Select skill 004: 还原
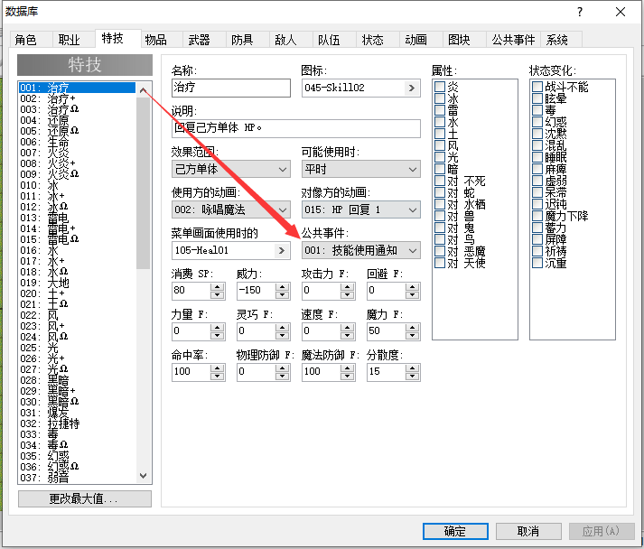This screenshot has width=644, height=549. 77,120
